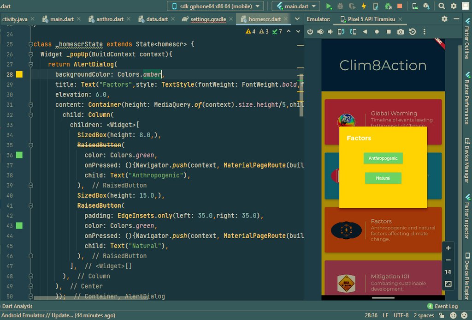Run the app with green play button

[x=329, y=6]
